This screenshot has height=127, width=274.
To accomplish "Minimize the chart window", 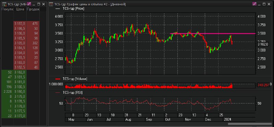I will click(x=259, y=4).
